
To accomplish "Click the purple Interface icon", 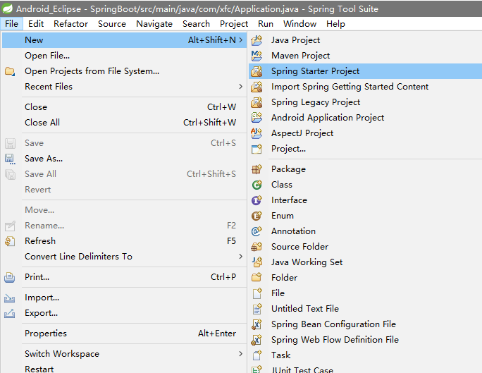I will 257,200.
